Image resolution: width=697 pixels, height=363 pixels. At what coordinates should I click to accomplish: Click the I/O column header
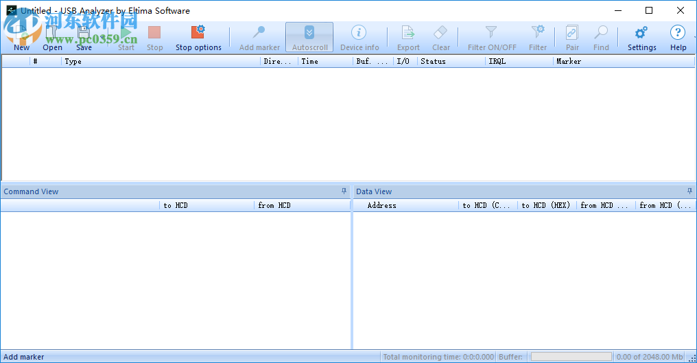(x=405, y=61)
